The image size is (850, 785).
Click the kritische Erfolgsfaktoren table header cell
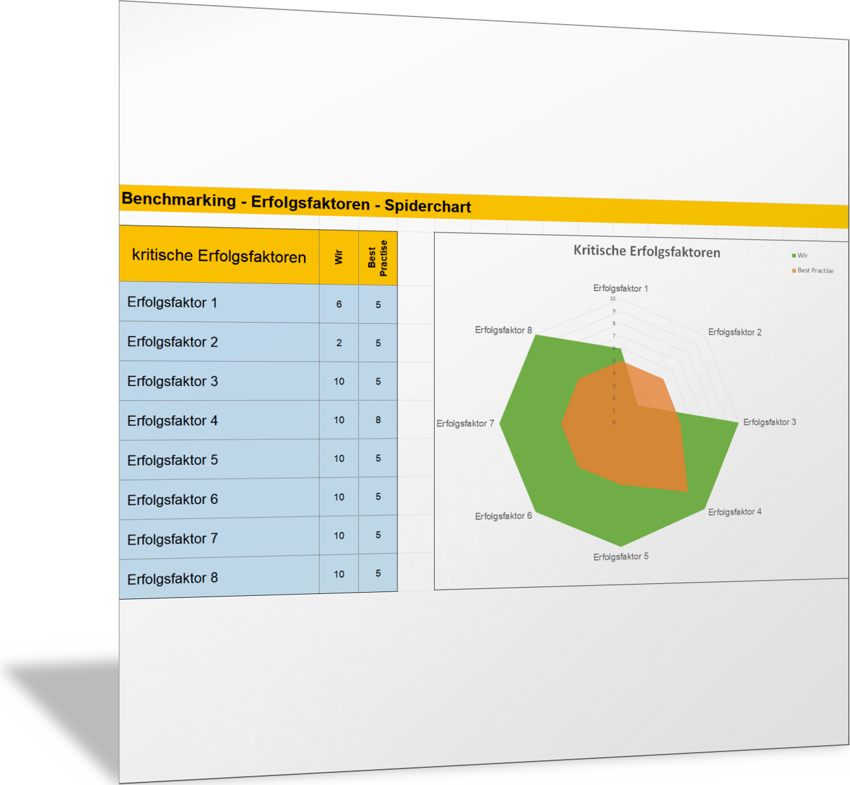[219, 256]
